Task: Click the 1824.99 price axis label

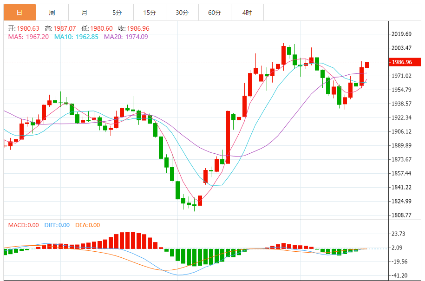Action: point(401,201)
